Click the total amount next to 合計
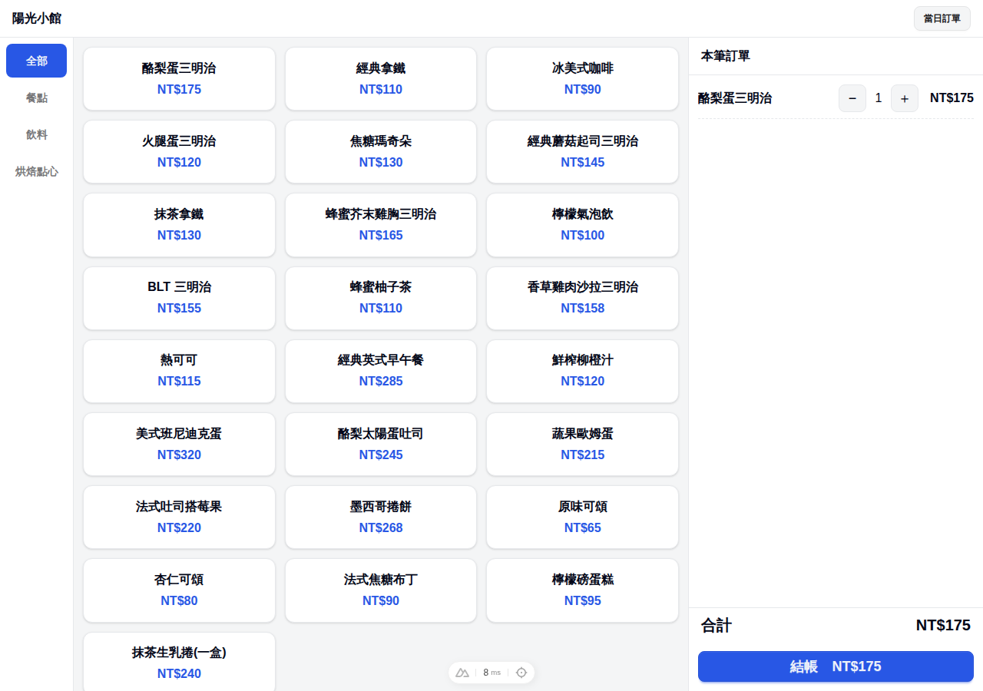The height and width of the screenshot is (691, 983). pyautogui.click(x=943, y=626)
